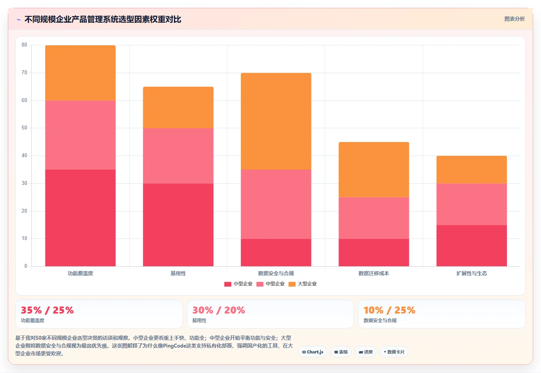Screen dimensions: 541x373
Task: Click the 功能覆盖度 x-axis label
Action: click(x=80, y=273)
